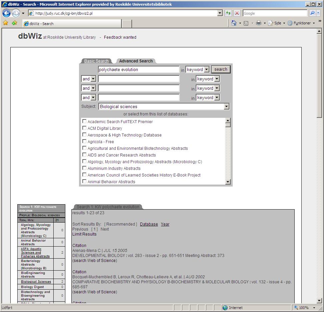The height and width of the screenshot is (312, 324).
Task: Click the Print icon in toolbar
Action: (259, 23)
